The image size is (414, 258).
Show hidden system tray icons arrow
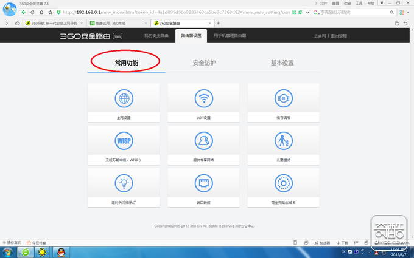click(x=370, y=253)
